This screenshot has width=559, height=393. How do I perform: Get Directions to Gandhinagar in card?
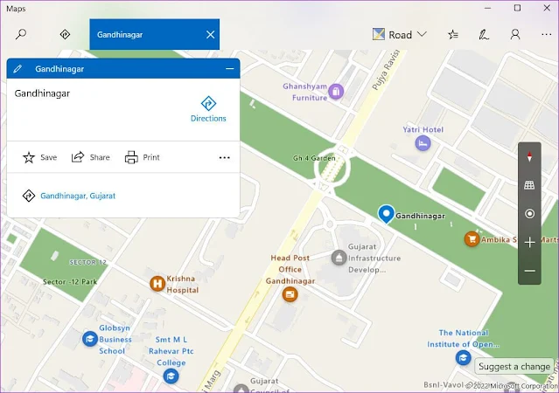point(208,109)
